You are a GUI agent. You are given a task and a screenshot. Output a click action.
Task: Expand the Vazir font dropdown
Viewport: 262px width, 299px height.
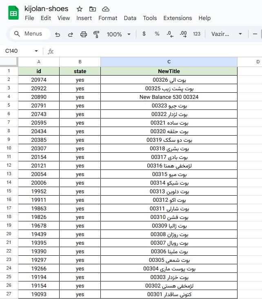point(240,34)
